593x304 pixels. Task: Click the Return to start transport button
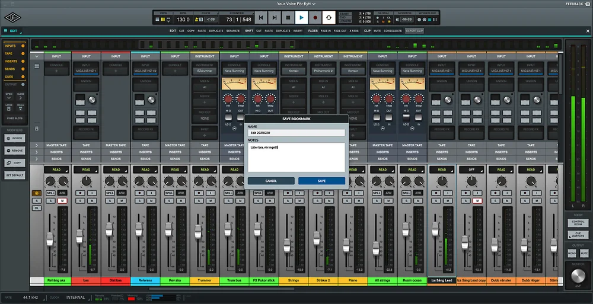pyautogui.click(x=260, y=18)
